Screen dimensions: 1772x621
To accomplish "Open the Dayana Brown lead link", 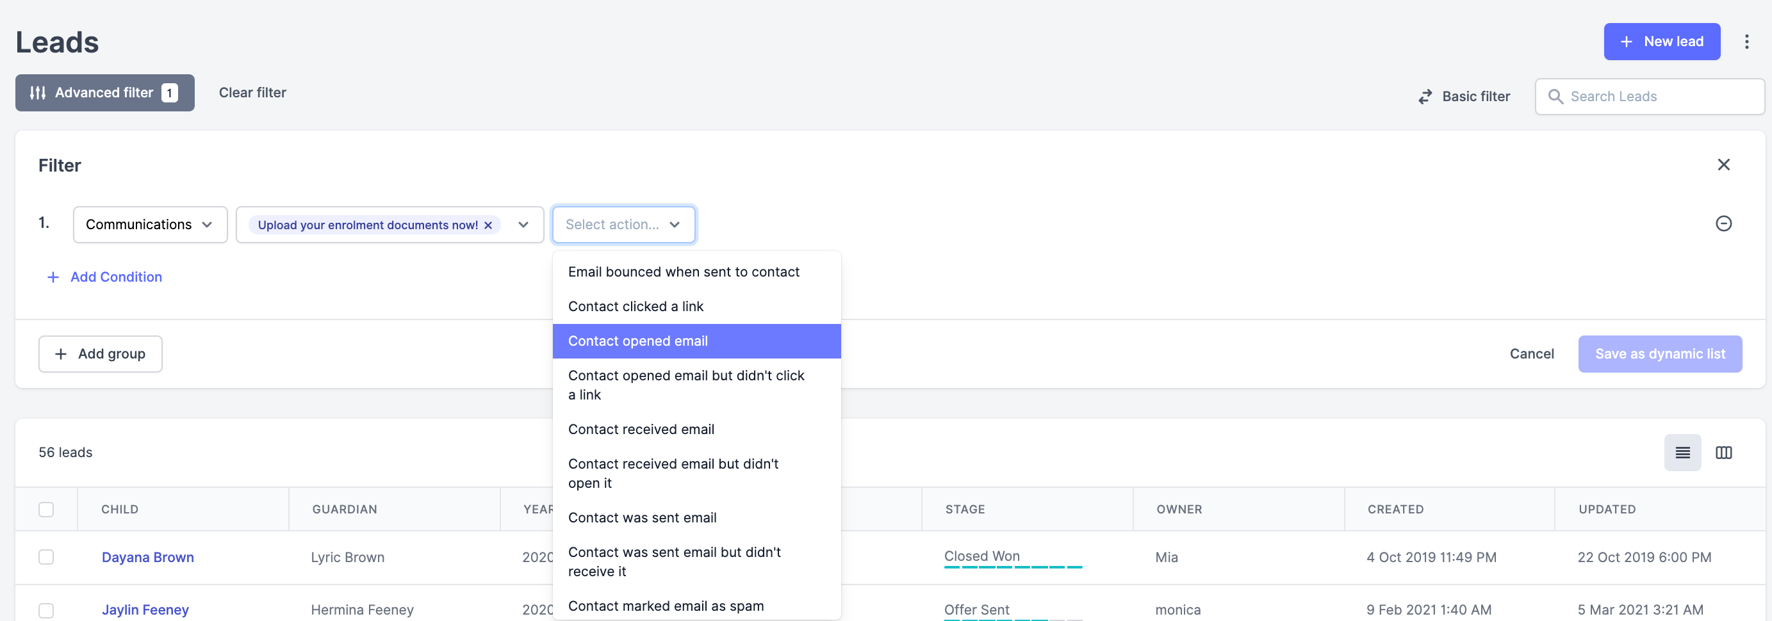I will pyautogui.click(x=147, y=557).
